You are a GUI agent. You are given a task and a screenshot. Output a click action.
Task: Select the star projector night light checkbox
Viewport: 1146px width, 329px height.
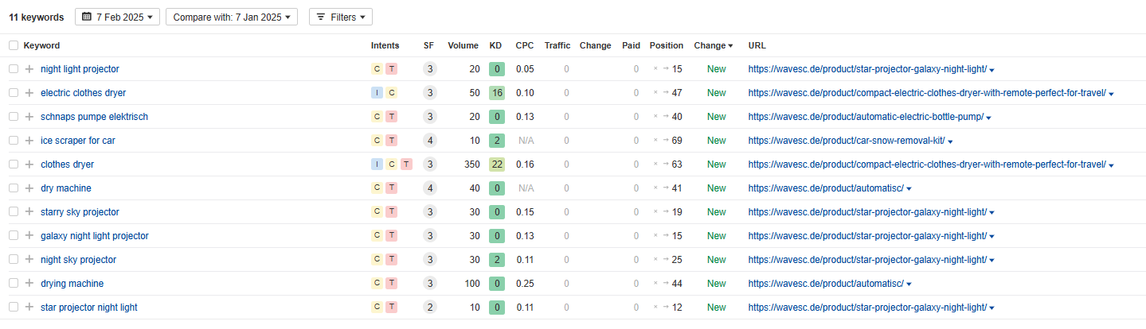click(x=13, y=308)
